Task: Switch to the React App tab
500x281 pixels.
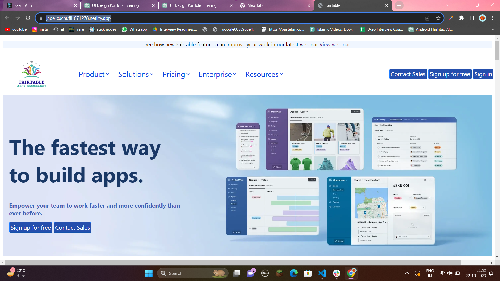Action: pyautogui.click(x=39, y=5)
